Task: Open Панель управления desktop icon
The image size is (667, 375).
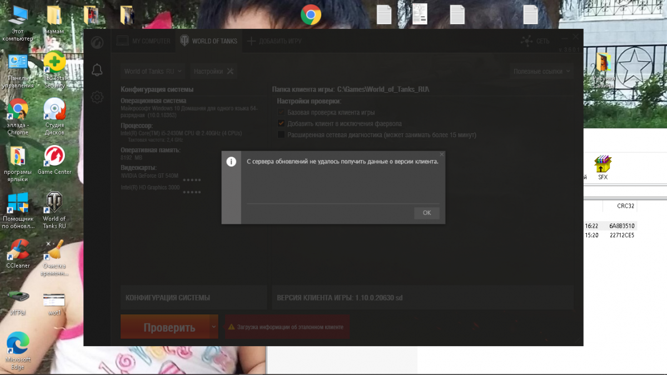Action: [x=18, y=70]
